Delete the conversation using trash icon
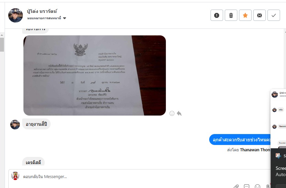This screenshot has height=188, width=286. [231, 15]
